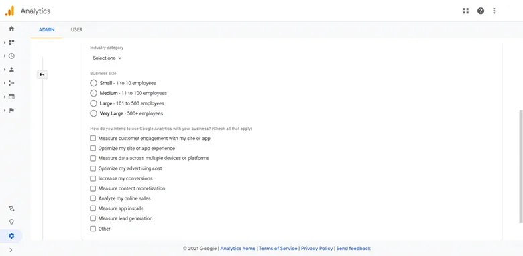Viewport: 523px width, 256px height.
Task: Open Customization dashboards icon in sidebar
Action: 11,42
